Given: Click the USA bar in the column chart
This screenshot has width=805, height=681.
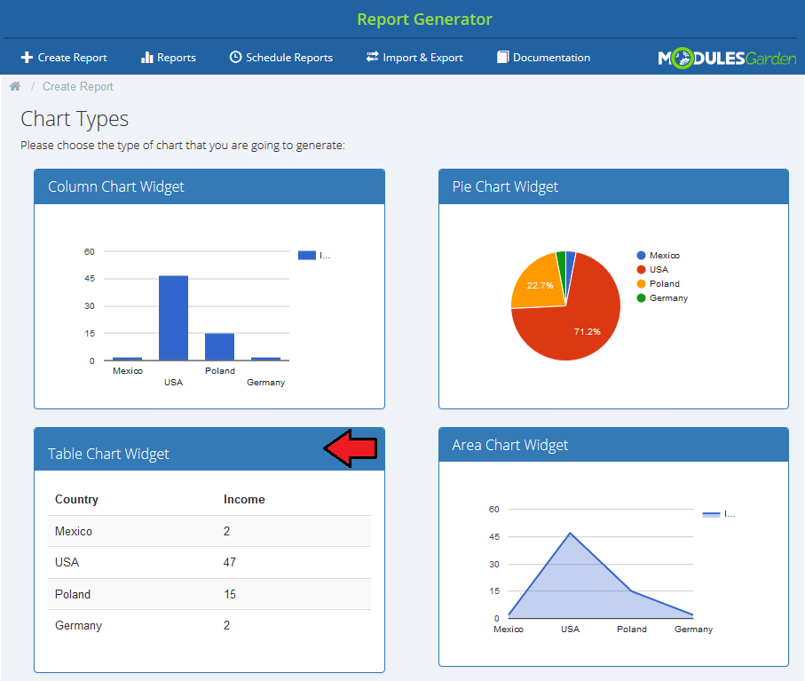Looking at the screenshot, I should pyautogui.click(x=174, y=318).
